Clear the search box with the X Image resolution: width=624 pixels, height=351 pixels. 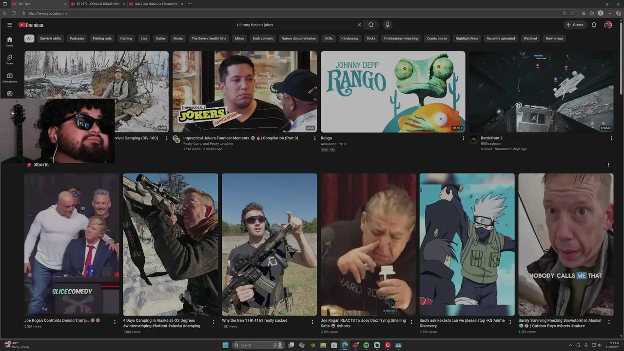(x=359, y=25)
